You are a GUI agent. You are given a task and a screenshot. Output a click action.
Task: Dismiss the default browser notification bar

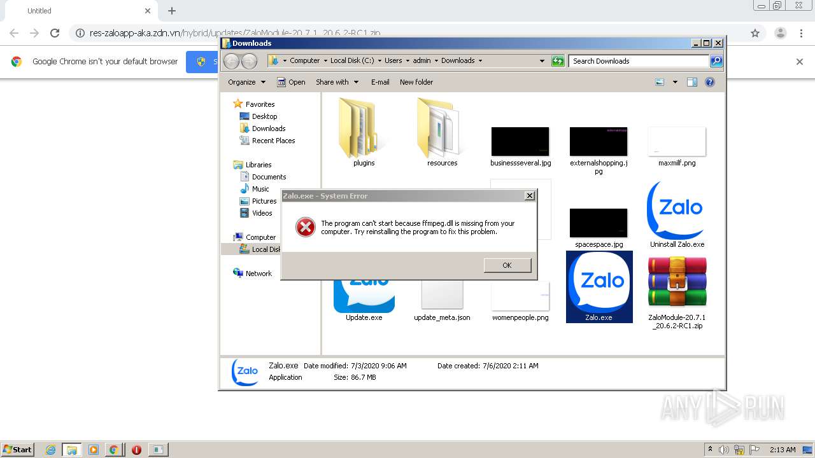coord(800,62)
